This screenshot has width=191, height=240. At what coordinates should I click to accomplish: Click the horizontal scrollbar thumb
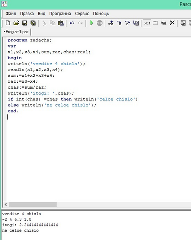33,204
